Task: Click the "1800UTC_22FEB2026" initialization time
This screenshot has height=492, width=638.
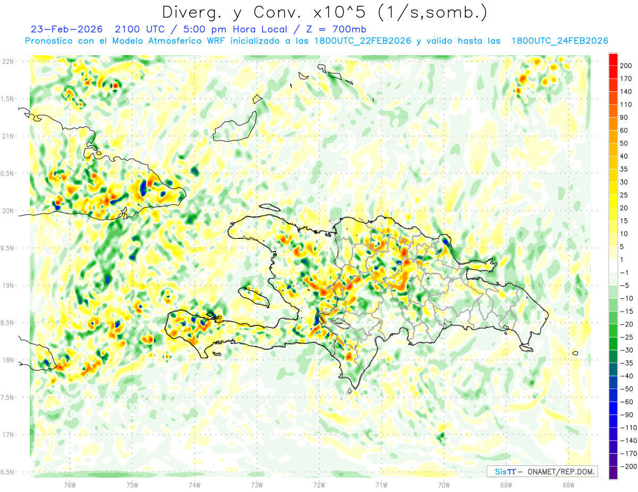Action: pyautogui.click(x=363, y=41)
